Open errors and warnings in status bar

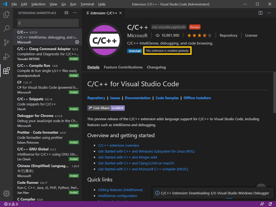click(x=11, y=204)
